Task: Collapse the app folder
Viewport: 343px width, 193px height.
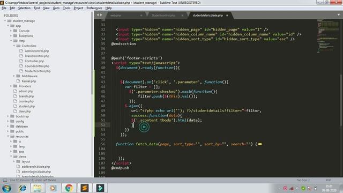Action: (8, 26)
